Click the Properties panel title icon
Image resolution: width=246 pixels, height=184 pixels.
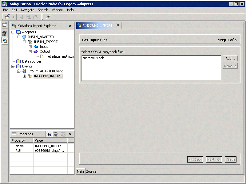coord(14,134)
